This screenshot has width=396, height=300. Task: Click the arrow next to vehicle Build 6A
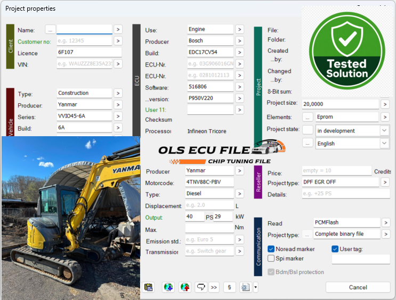point(118,128)
